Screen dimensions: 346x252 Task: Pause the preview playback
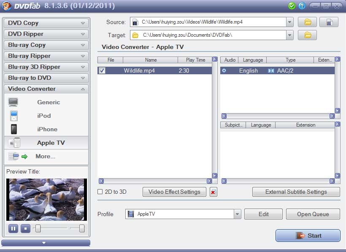pyautogui.click(x=13, y=229)
